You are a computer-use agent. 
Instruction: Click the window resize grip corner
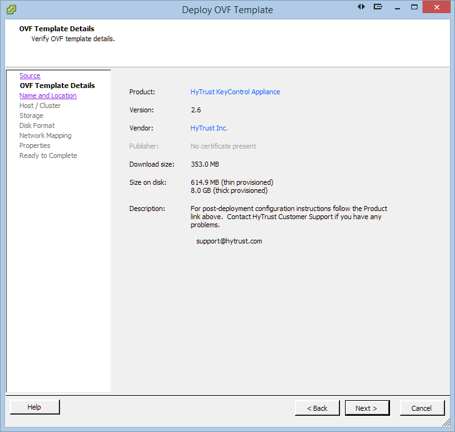point(446,423)
